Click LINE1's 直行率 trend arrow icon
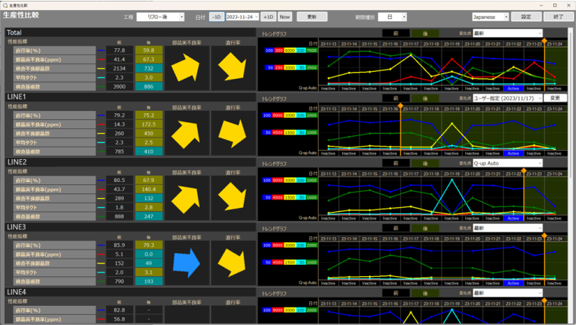This screenshot has height=325, width=576. pos(233,133)
